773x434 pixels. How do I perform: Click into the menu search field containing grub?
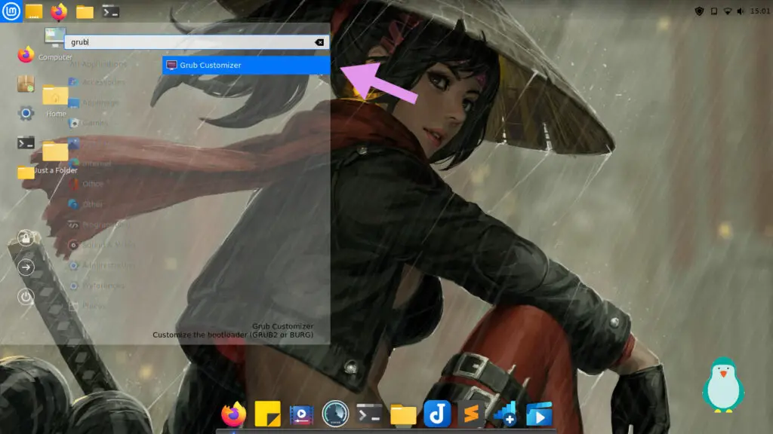196,42
